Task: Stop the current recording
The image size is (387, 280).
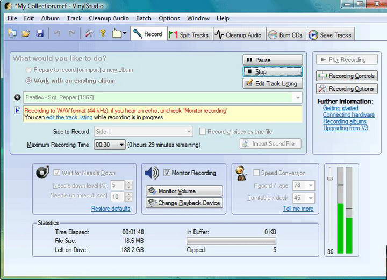Action: tap(272, 71)
